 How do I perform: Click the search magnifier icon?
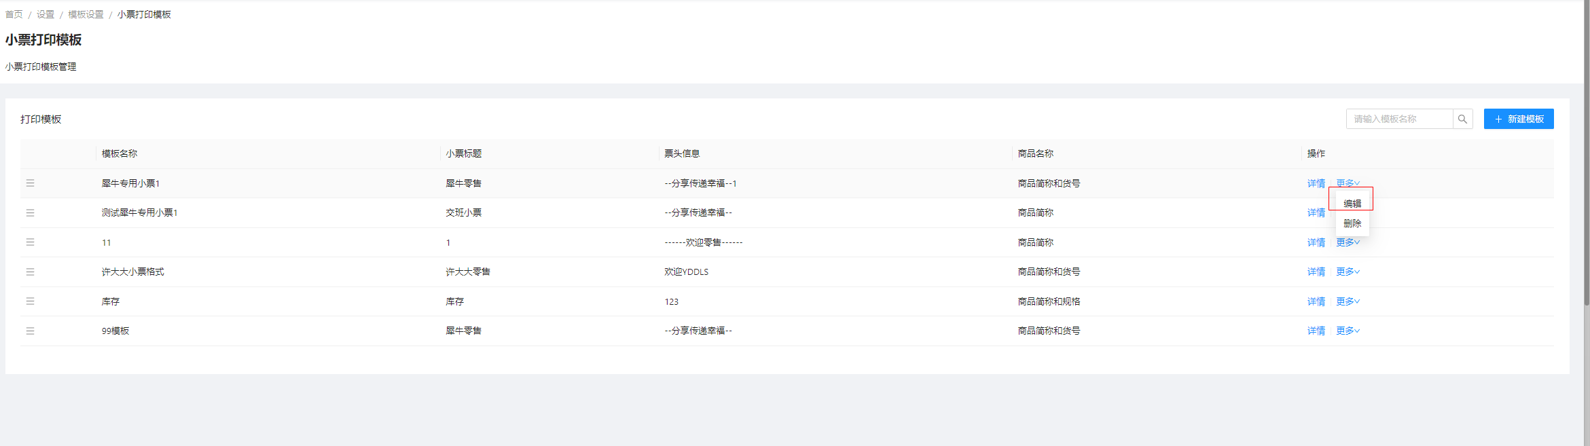1462,119
